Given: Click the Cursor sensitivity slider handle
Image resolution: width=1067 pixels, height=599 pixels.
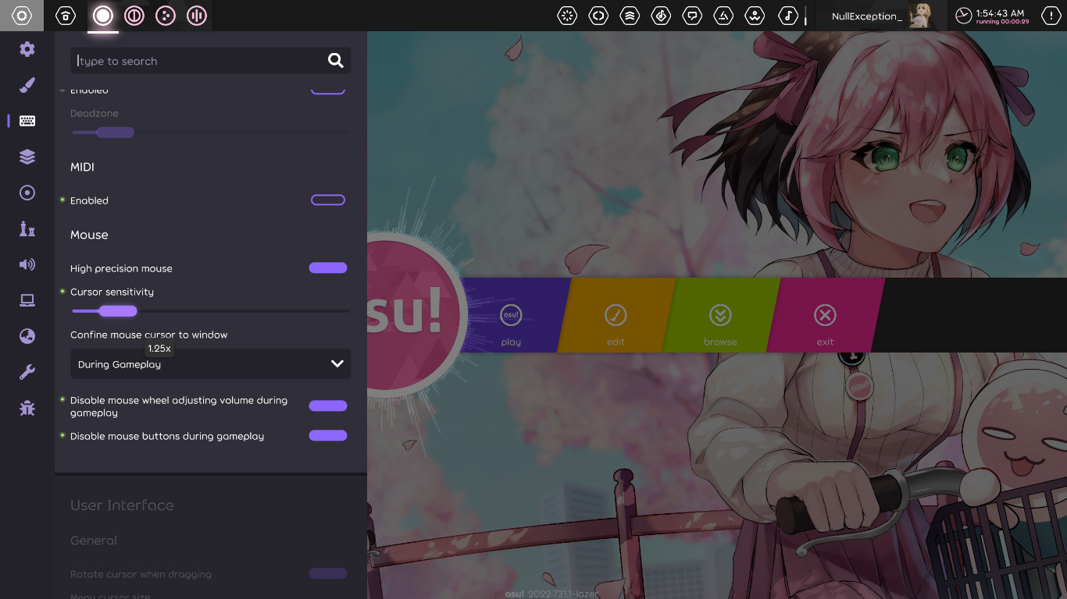Looking at the screenshot, I should click(x=118, y=311).
